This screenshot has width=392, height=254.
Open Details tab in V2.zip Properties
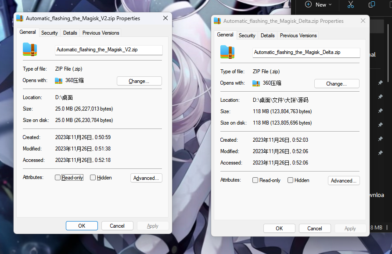tap(70, 33)
